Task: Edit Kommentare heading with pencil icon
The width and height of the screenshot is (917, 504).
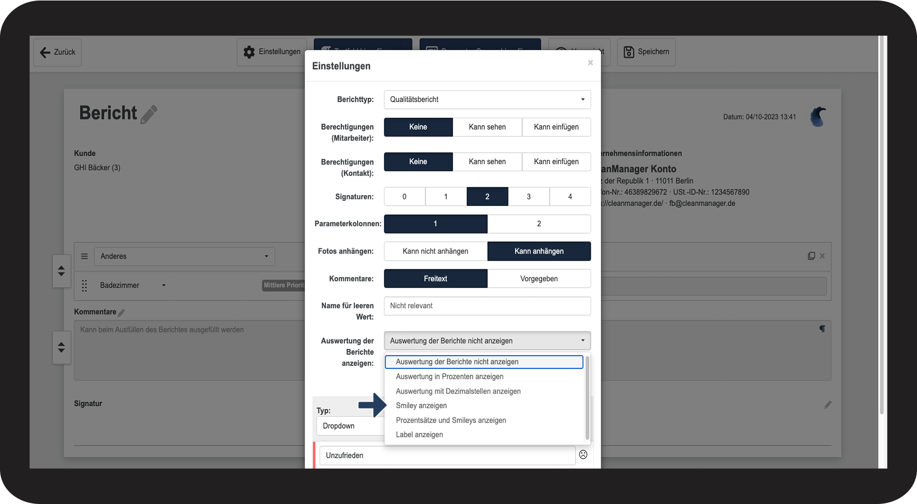Action: [x=121, y=312]
